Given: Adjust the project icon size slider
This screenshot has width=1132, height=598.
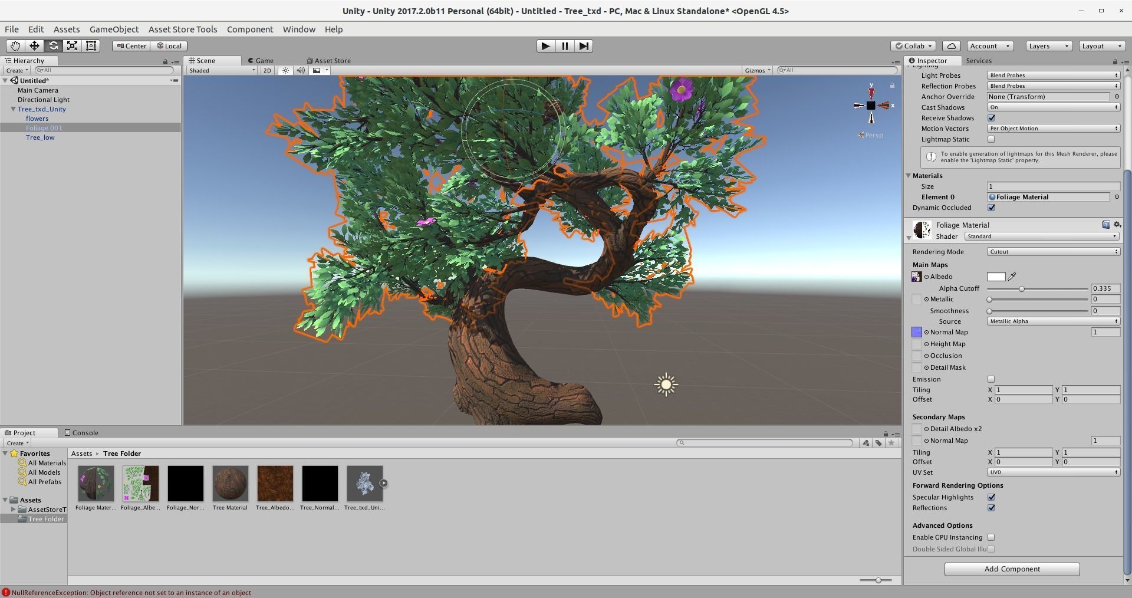Looking at the screenshot, I should tap(877, 580).
